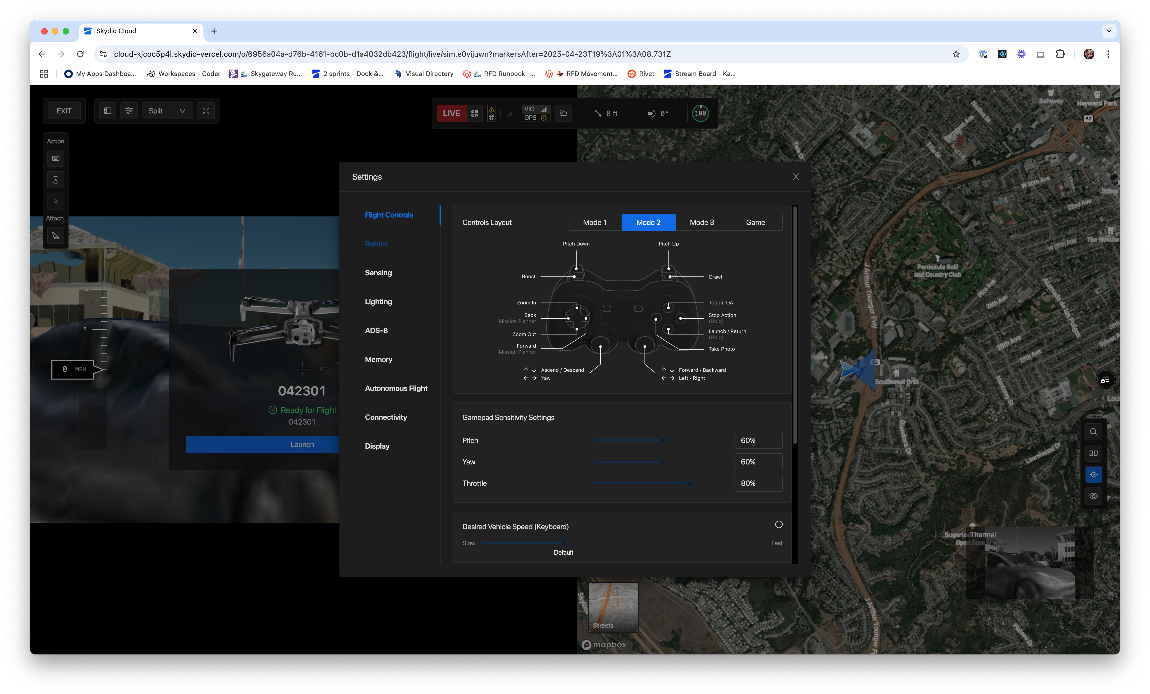Expand the Chrome tab search chevron

[1109, 31]
